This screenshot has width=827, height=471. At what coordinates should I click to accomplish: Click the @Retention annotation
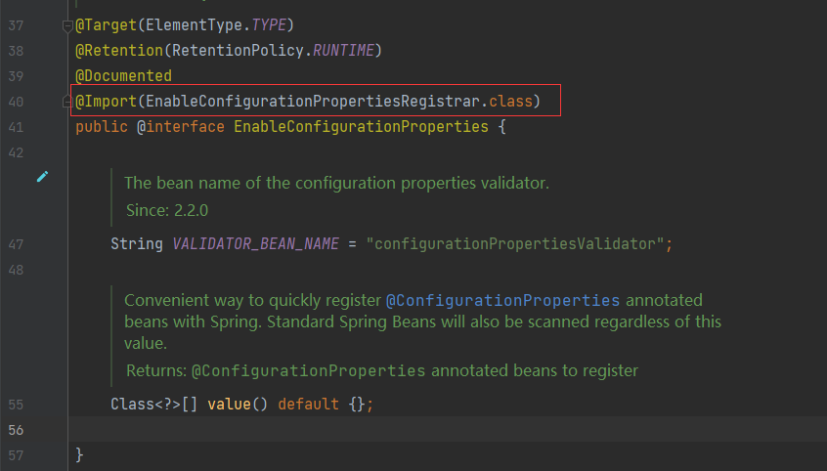point(119,51)
